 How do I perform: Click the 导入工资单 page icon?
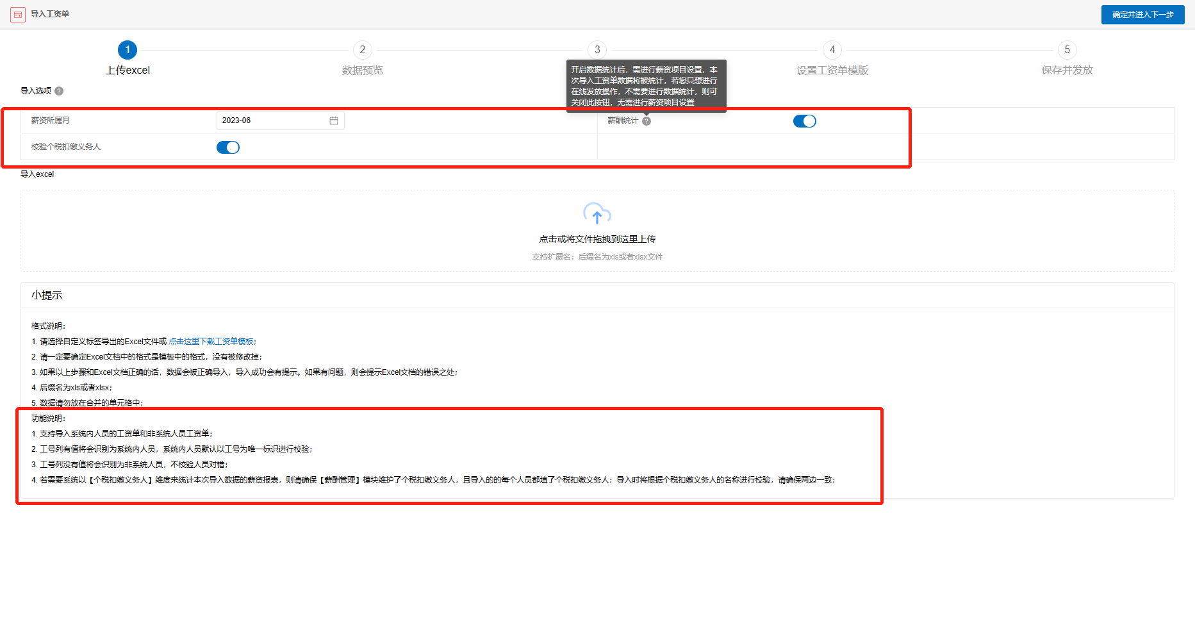pyautogui.click(x=18, y=14)
